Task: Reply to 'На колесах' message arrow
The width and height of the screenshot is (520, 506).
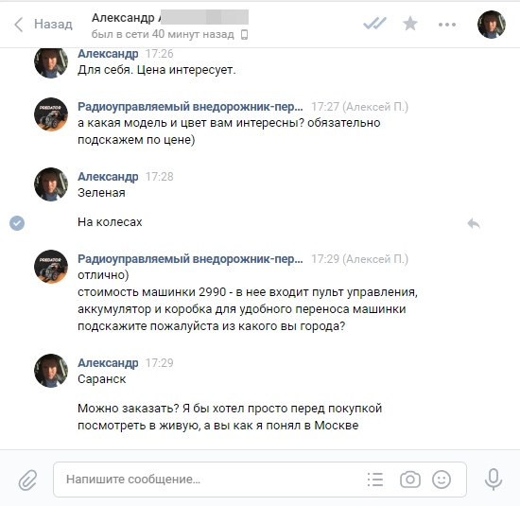Action: point(474,223)
